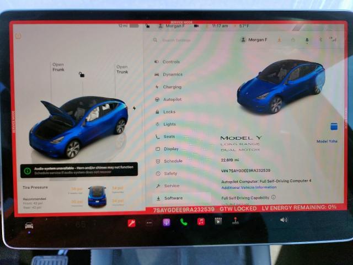Tap the green alert icon in banner
Screen dimensions: 353x265
pyautogui.click(x=28, y=171)
